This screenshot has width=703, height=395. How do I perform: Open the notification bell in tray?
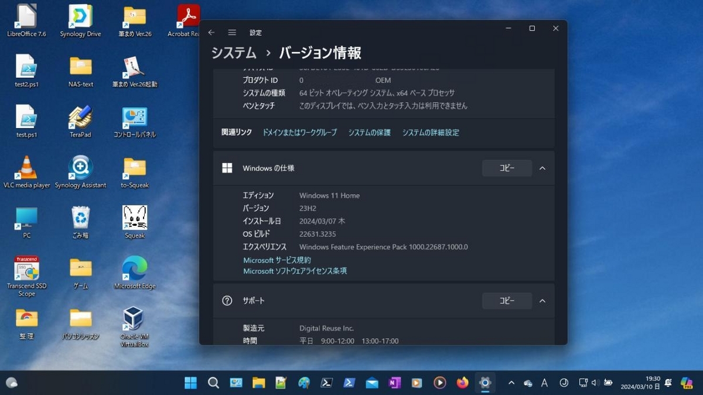[668, 383]
